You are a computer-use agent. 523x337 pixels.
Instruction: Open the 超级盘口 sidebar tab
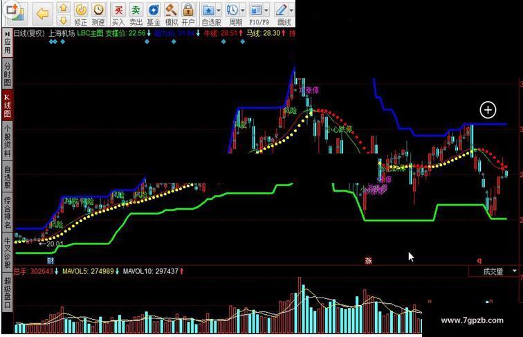point(8,292)
